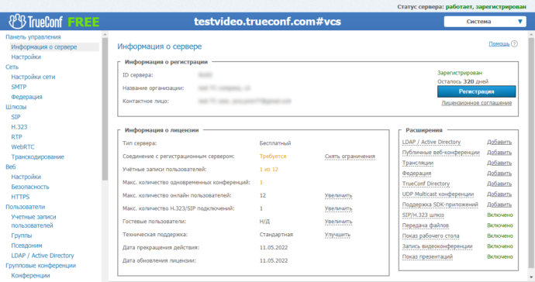This screenshot has width=535, height=282.
Task: Open Веб sidebar section
Action: click(11, 167)
